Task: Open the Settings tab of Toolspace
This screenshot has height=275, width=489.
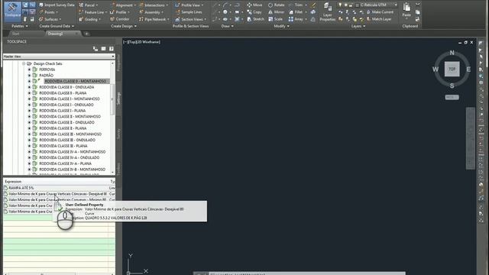Action: tap(118, 99)
